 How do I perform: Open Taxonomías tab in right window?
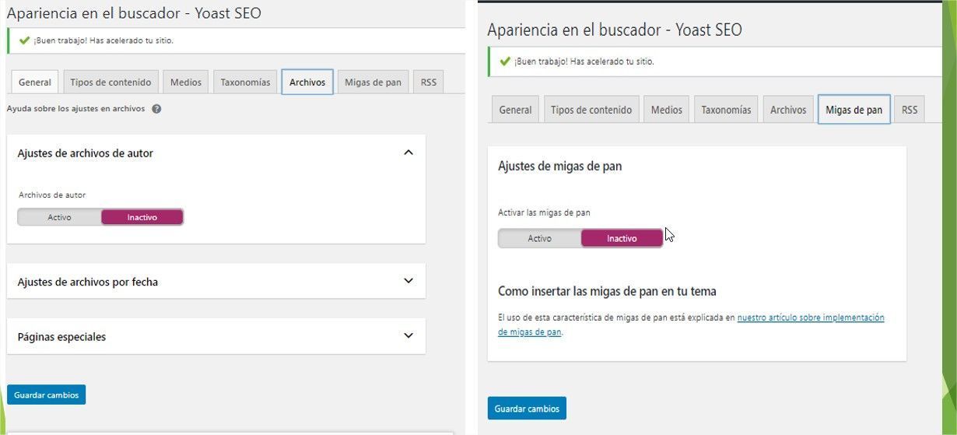[726, 110]
